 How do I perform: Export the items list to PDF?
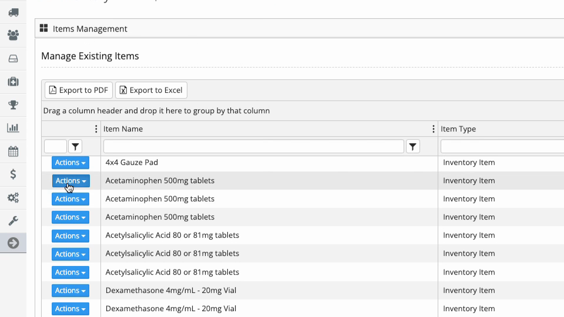pyautogui.click(x=78, y=90)
